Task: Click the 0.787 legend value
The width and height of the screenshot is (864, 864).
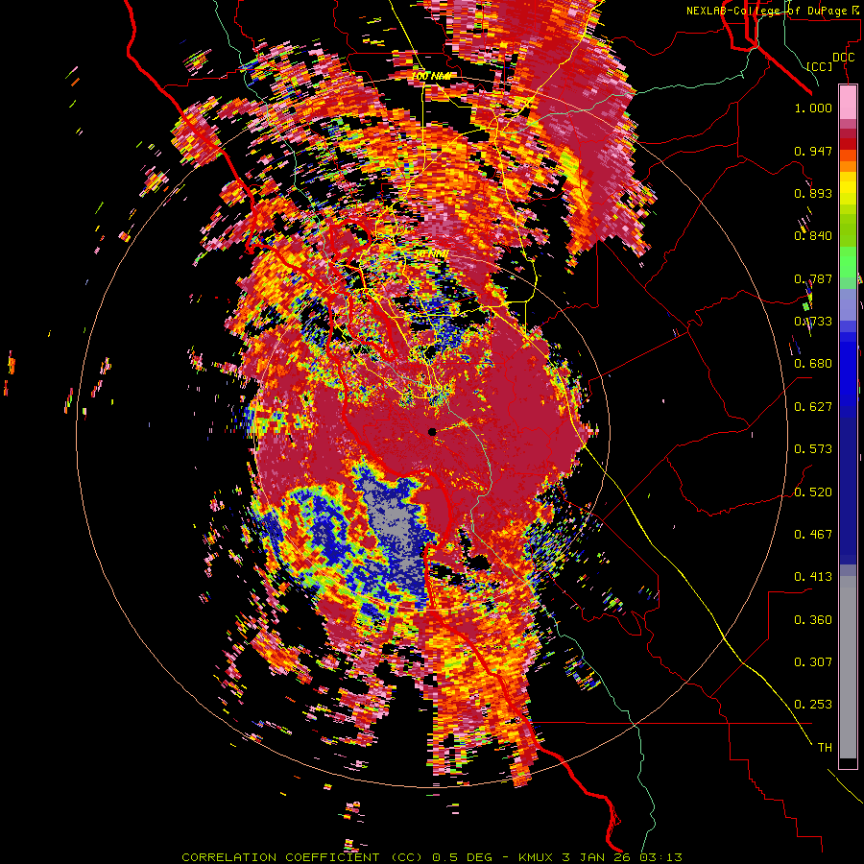Action: click(x=813, y=278)
